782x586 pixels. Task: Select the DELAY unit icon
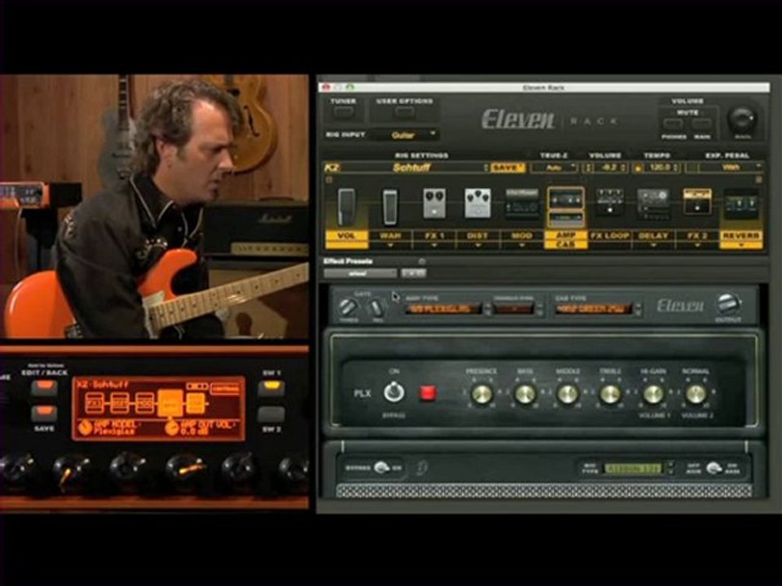[x=652, y=203]
